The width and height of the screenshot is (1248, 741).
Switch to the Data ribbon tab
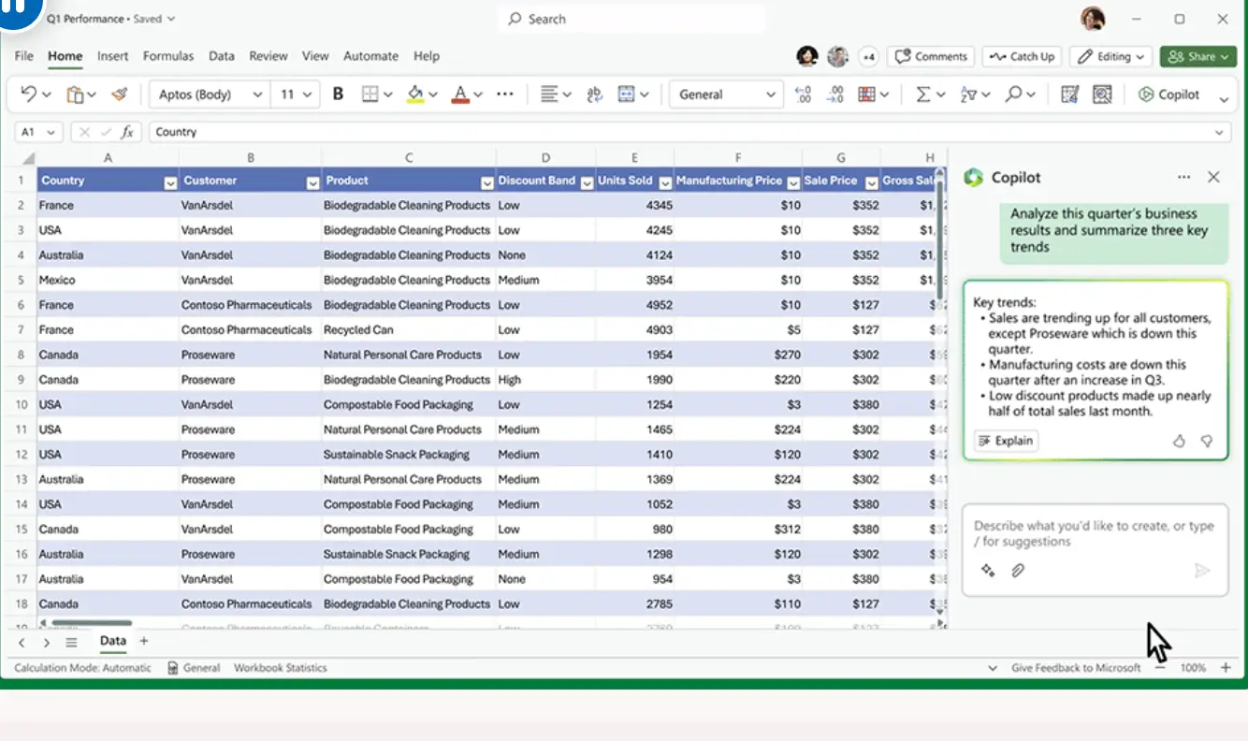222,56
